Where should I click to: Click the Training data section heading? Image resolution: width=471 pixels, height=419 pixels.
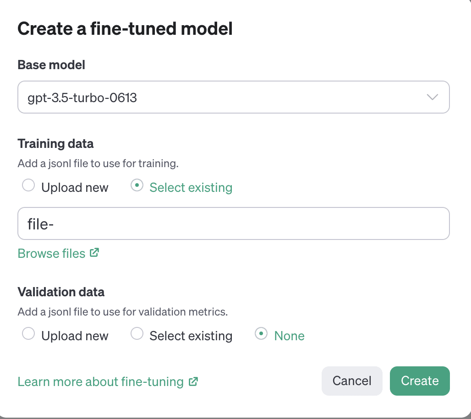coord(55,144)
